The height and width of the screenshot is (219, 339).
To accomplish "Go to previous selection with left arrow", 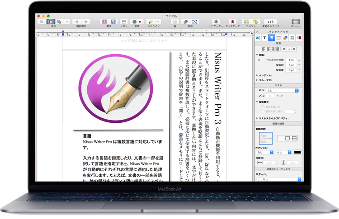I will [x=76, y=22].
